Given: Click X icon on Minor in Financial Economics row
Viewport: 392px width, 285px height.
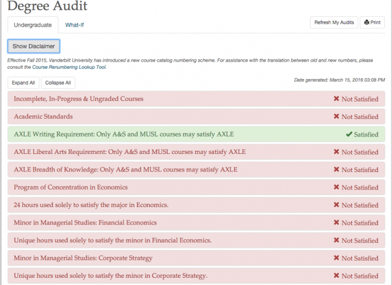Looking at the screenshot, I should coord(336,223).
